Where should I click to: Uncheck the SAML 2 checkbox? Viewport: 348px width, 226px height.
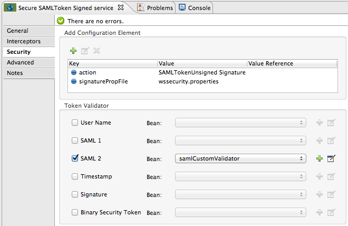[x=74, y=158]
